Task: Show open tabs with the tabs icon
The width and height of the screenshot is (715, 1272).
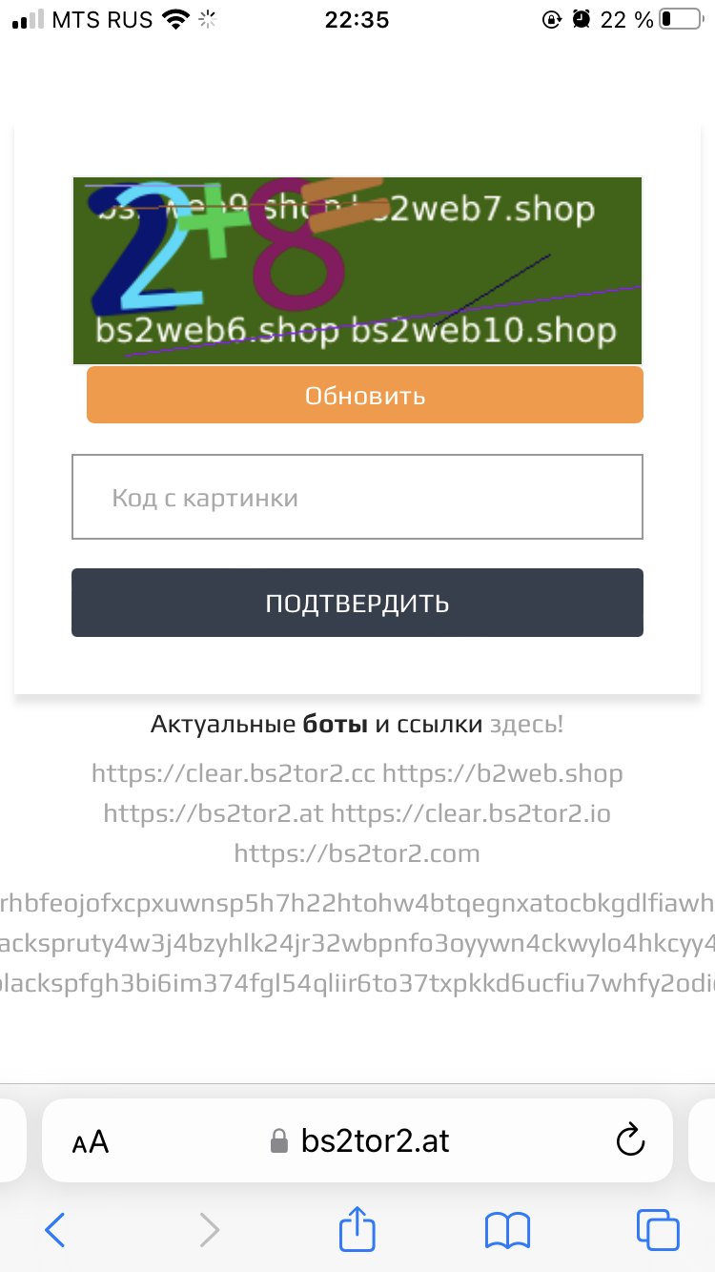Action: [658, 1230]
